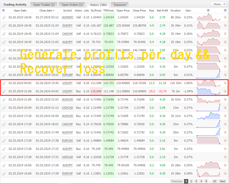Click help icon above the comment column
The width and height of the screenshot is (229, 184).
pyautogui.click(x=225, y=10)
